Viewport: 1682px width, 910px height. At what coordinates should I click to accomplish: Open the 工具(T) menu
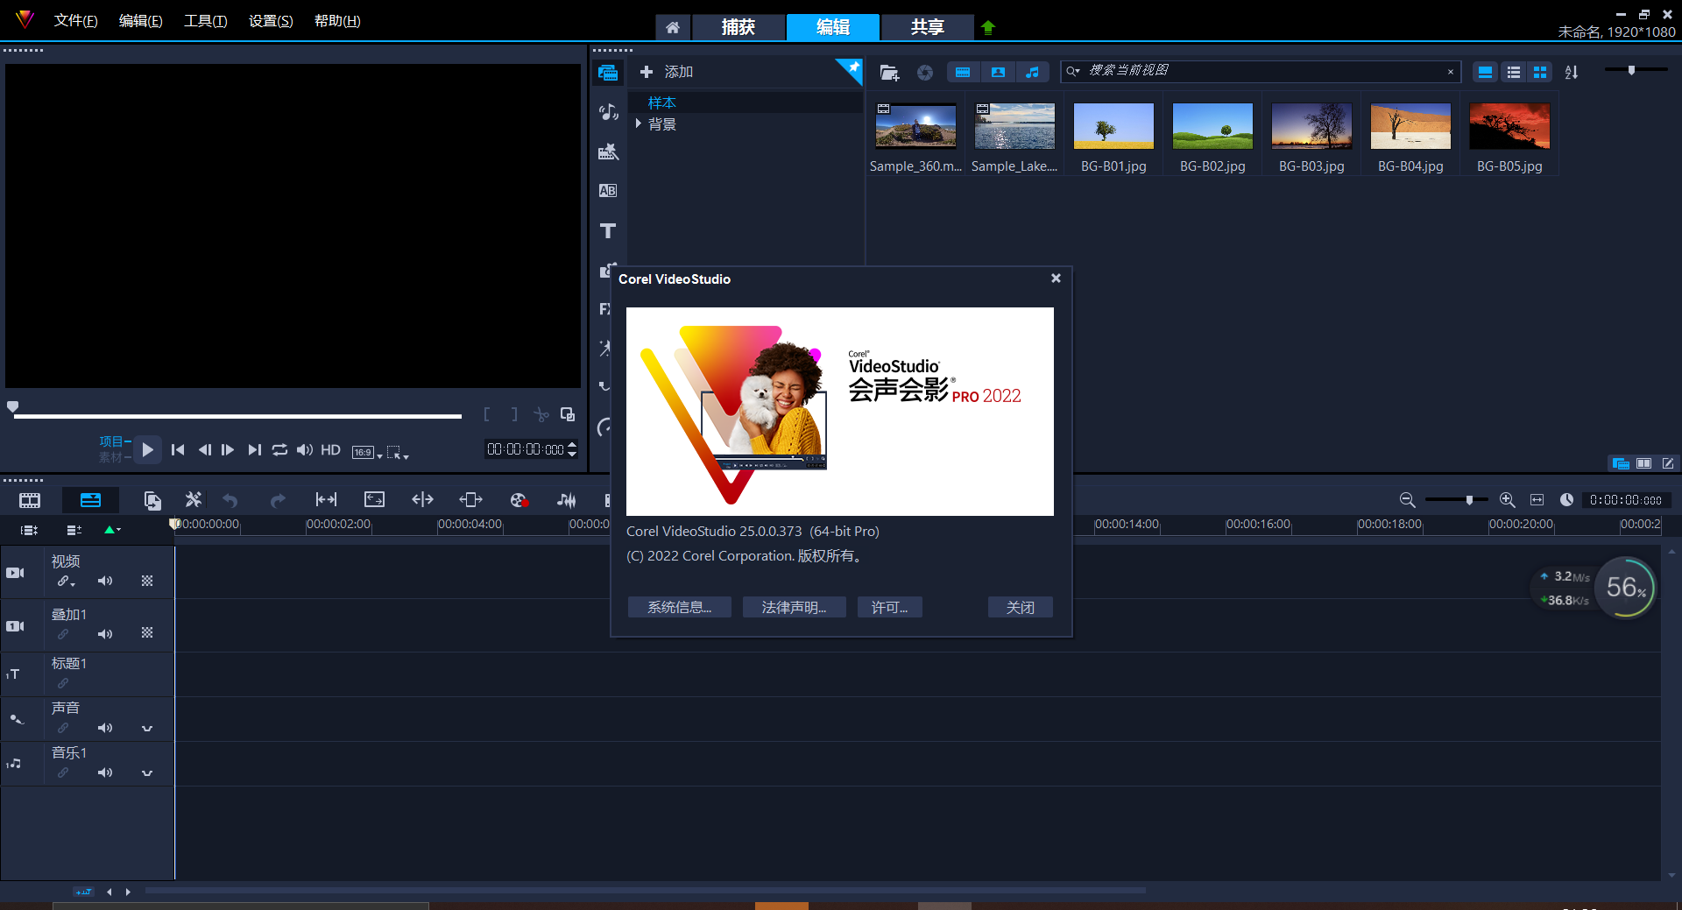(x=206, y=21)
